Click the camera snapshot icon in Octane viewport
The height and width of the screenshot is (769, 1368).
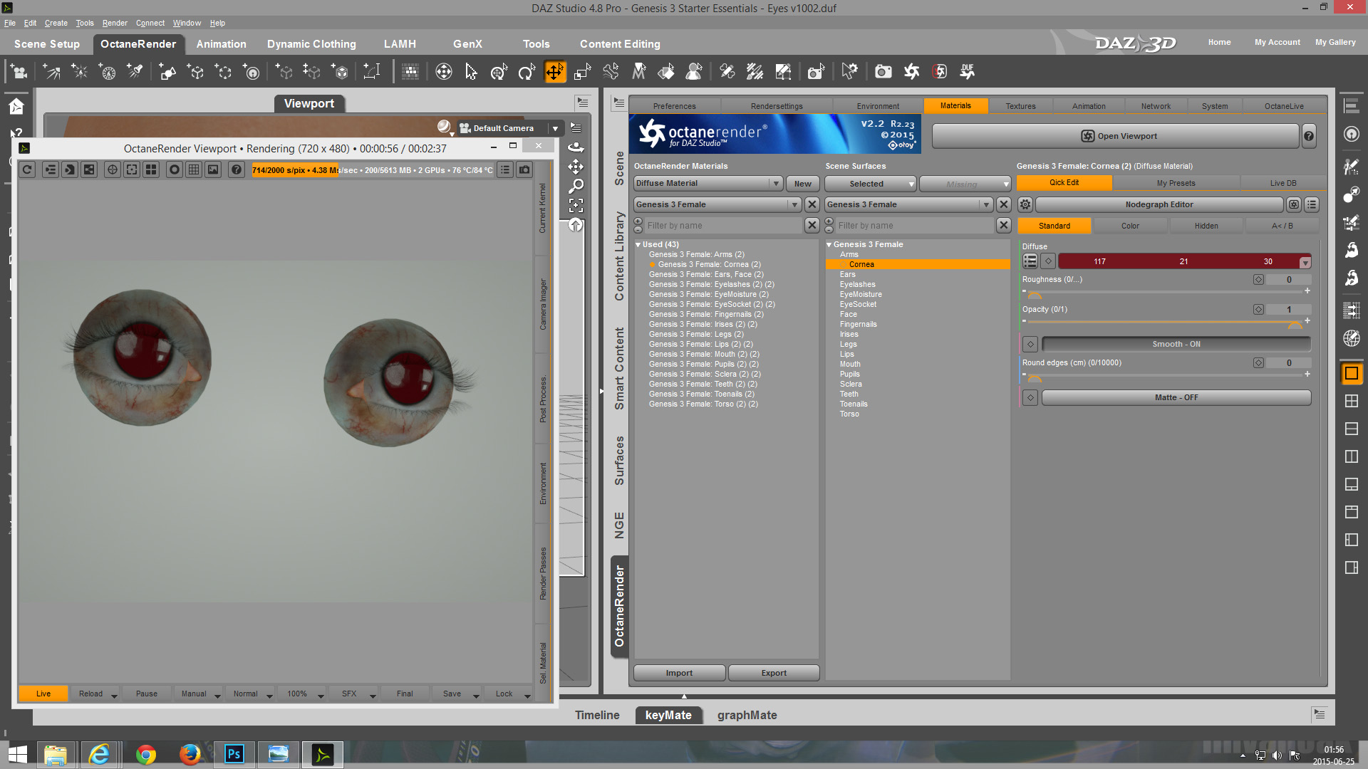524,169
